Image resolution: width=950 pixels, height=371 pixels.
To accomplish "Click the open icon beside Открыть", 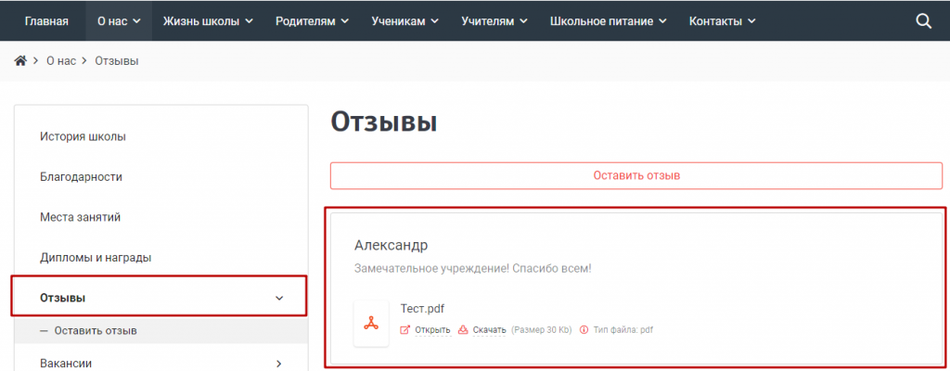I will 404,330.
